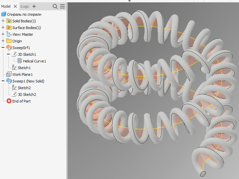Click the SweepSrf1 surface sweep icon

9,47
